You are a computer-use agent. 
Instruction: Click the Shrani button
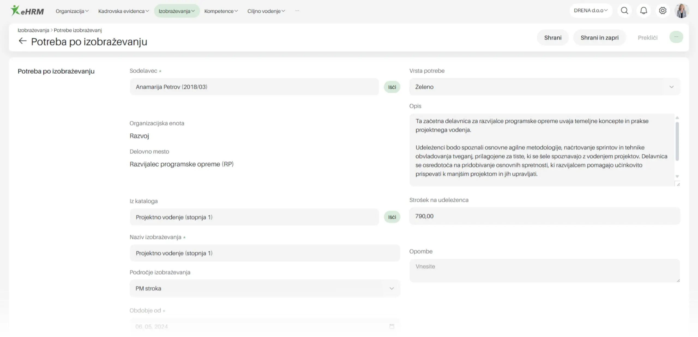(553, 38)
